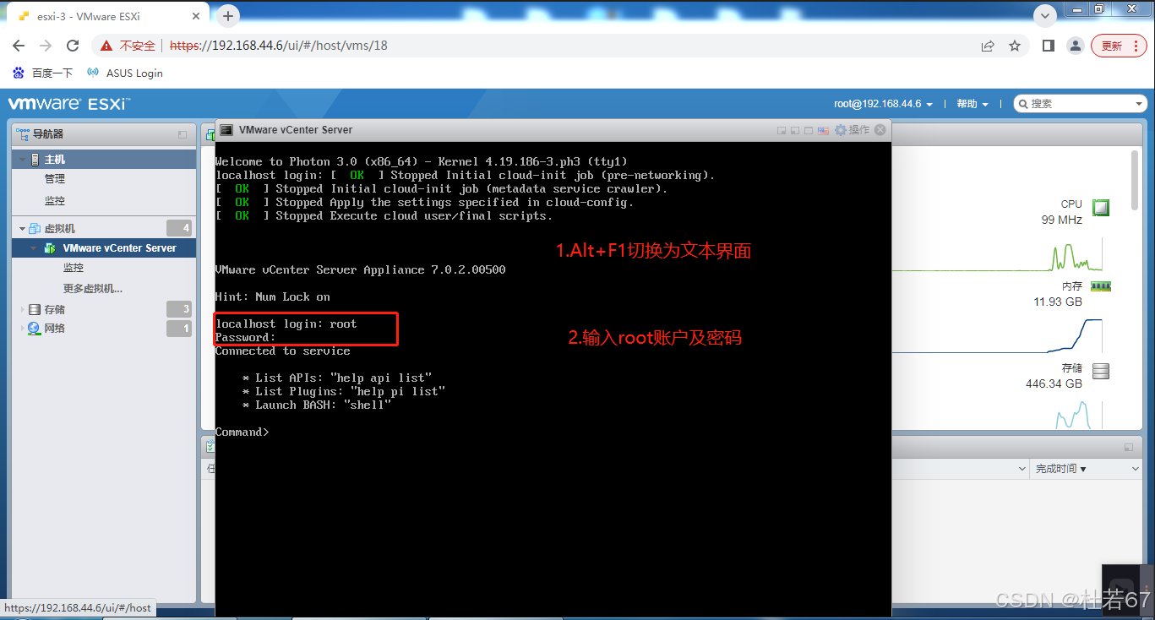
Task: Set console to medium size icon
Action: (x=795, y=130)
